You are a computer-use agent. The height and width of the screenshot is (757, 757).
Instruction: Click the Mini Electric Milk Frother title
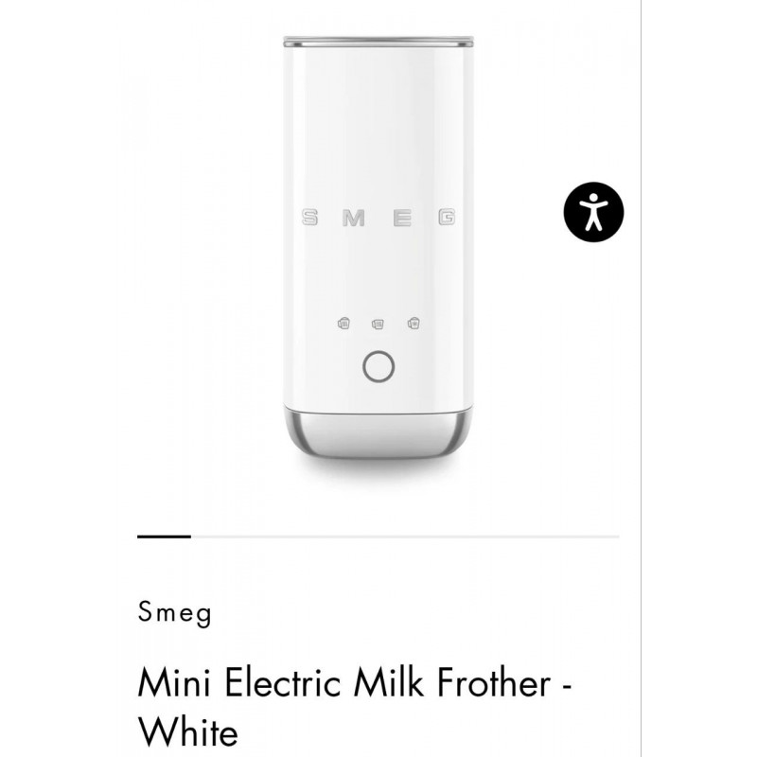coord(355,683)
